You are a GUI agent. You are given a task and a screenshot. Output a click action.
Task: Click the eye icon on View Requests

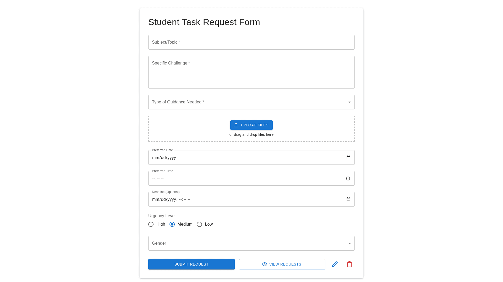pos(265,264)
